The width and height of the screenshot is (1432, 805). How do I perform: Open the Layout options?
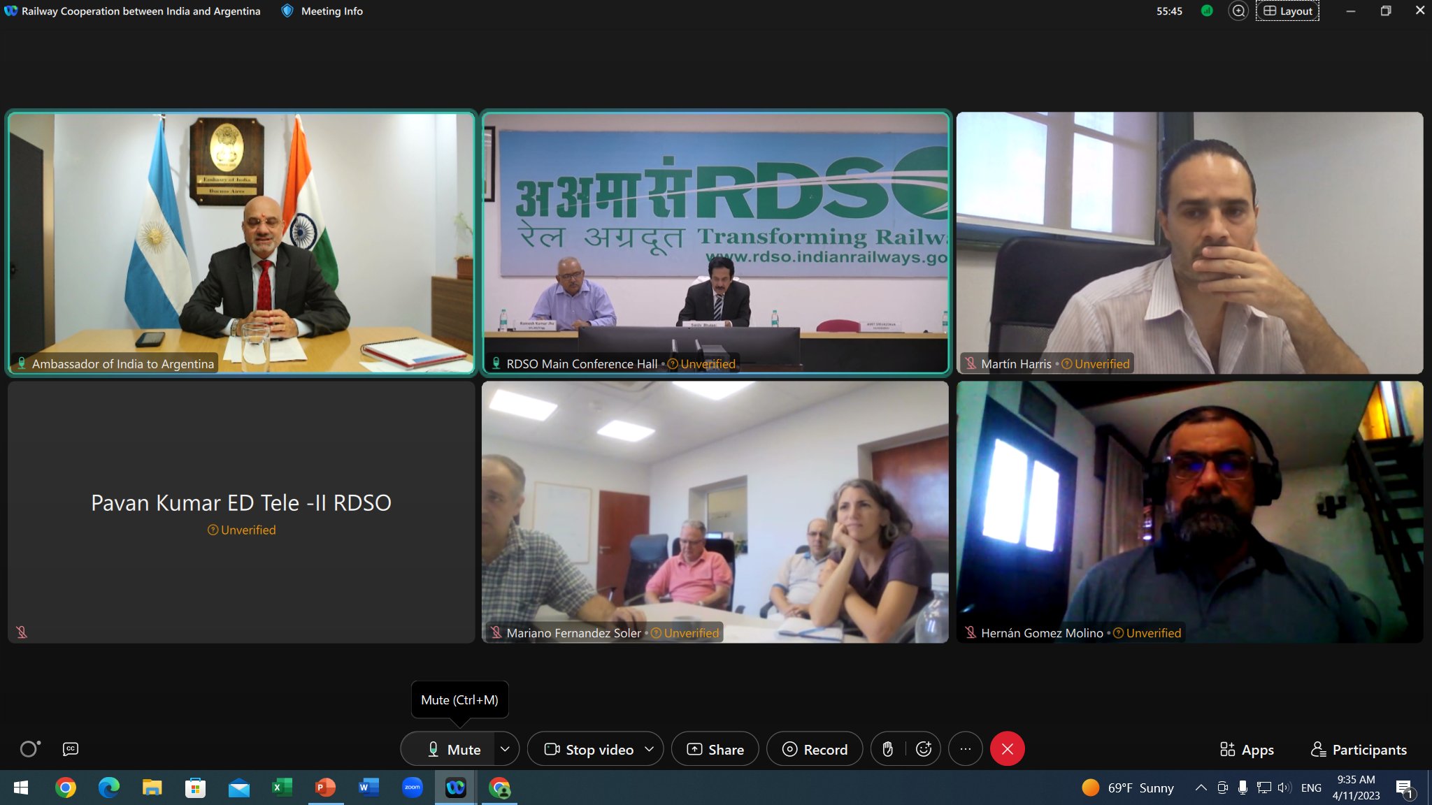[1287, 11]
